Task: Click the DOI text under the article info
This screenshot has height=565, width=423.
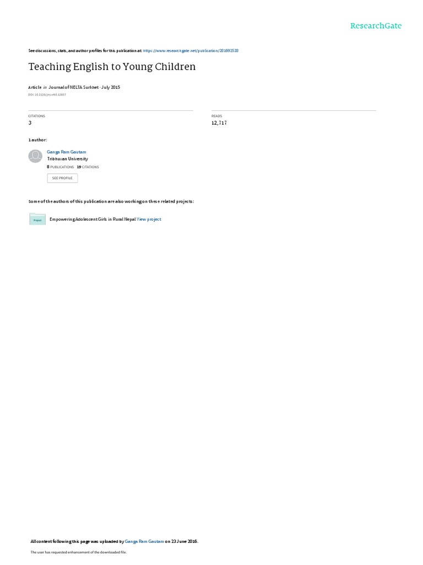Action: 47,95
